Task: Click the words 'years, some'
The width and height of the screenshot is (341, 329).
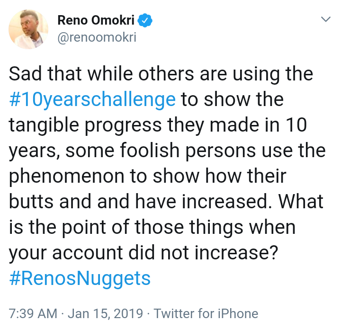Action: tap(56, 151)
